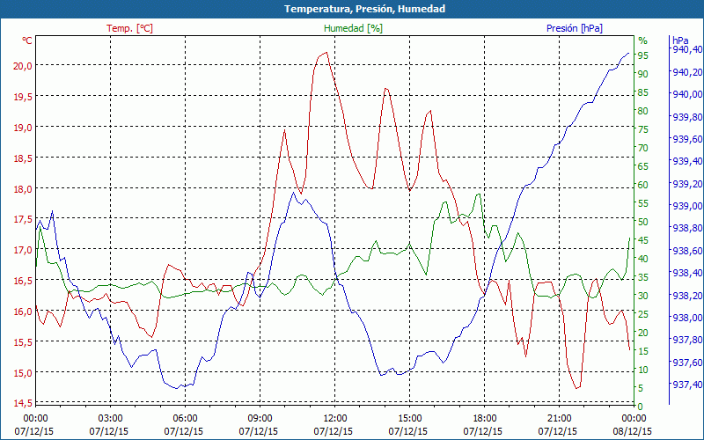The height and width of the screenshot is (440, 704).
Task: Click the temperature axis value '19,0'
Action: tap(23, 127)
